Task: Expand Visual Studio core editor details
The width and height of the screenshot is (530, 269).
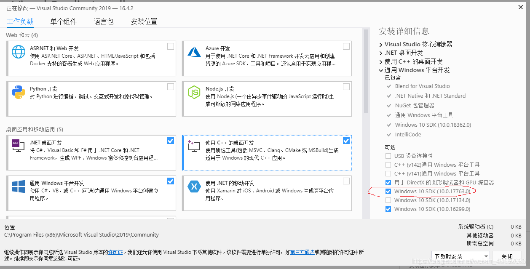Action: (x=381, y=44)
